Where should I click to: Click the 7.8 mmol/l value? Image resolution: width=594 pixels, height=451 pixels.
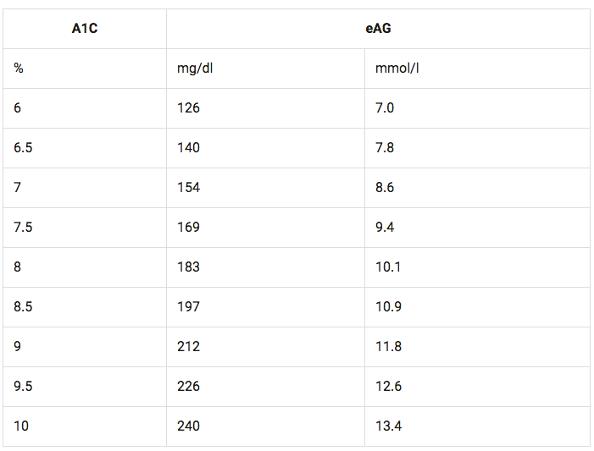(385, 148)
